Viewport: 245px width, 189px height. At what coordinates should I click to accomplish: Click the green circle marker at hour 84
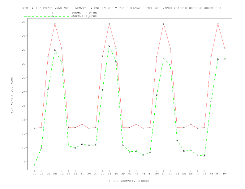225,59
